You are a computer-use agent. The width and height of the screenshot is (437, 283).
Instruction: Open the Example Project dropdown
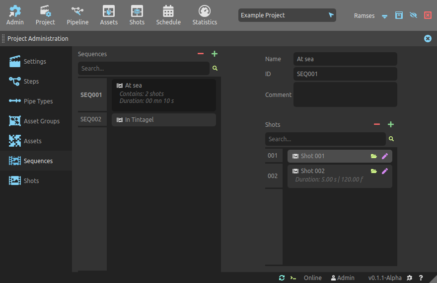click(x=287, y=15)
